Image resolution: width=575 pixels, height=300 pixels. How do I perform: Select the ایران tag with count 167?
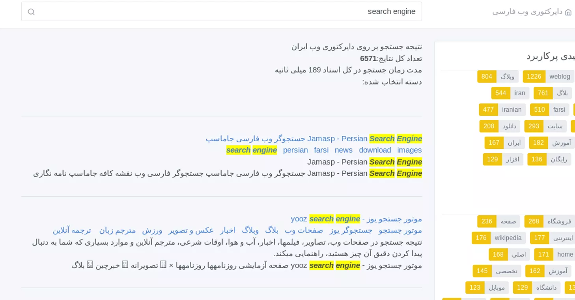(505, 143)
